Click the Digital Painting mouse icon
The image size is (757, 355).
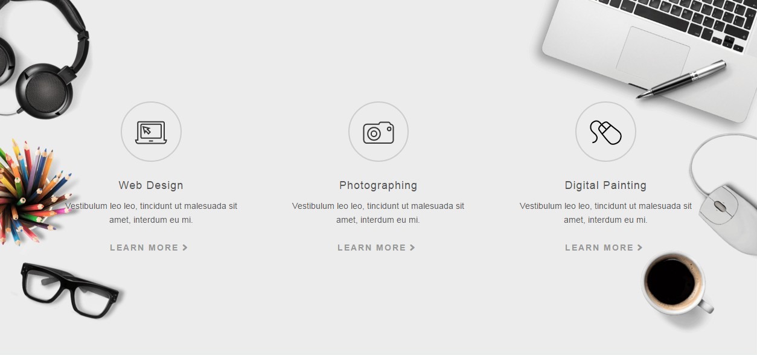click(x=605, y=132)
